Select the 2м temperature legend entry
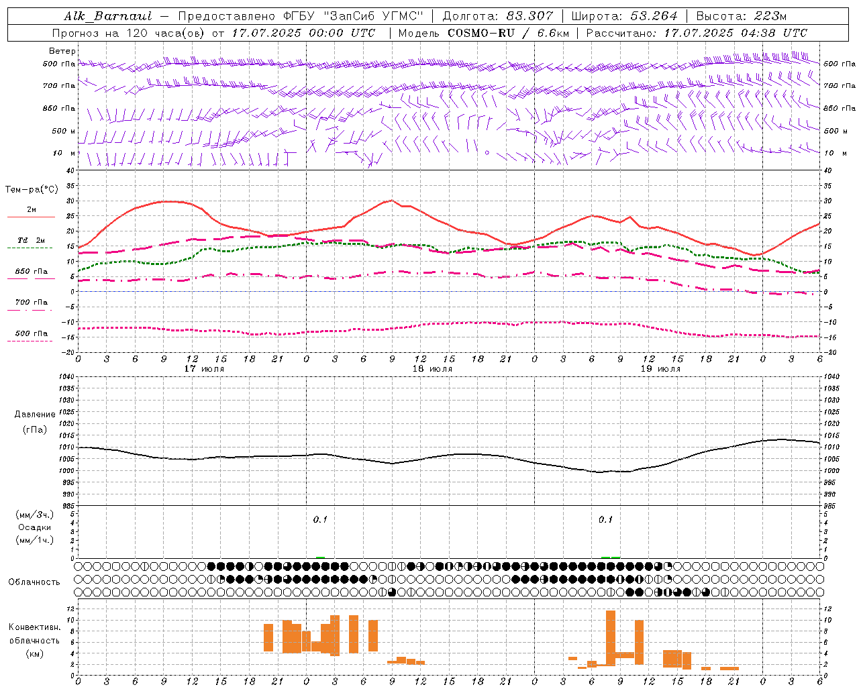The image size is (859, 687). tap(32, 210)
